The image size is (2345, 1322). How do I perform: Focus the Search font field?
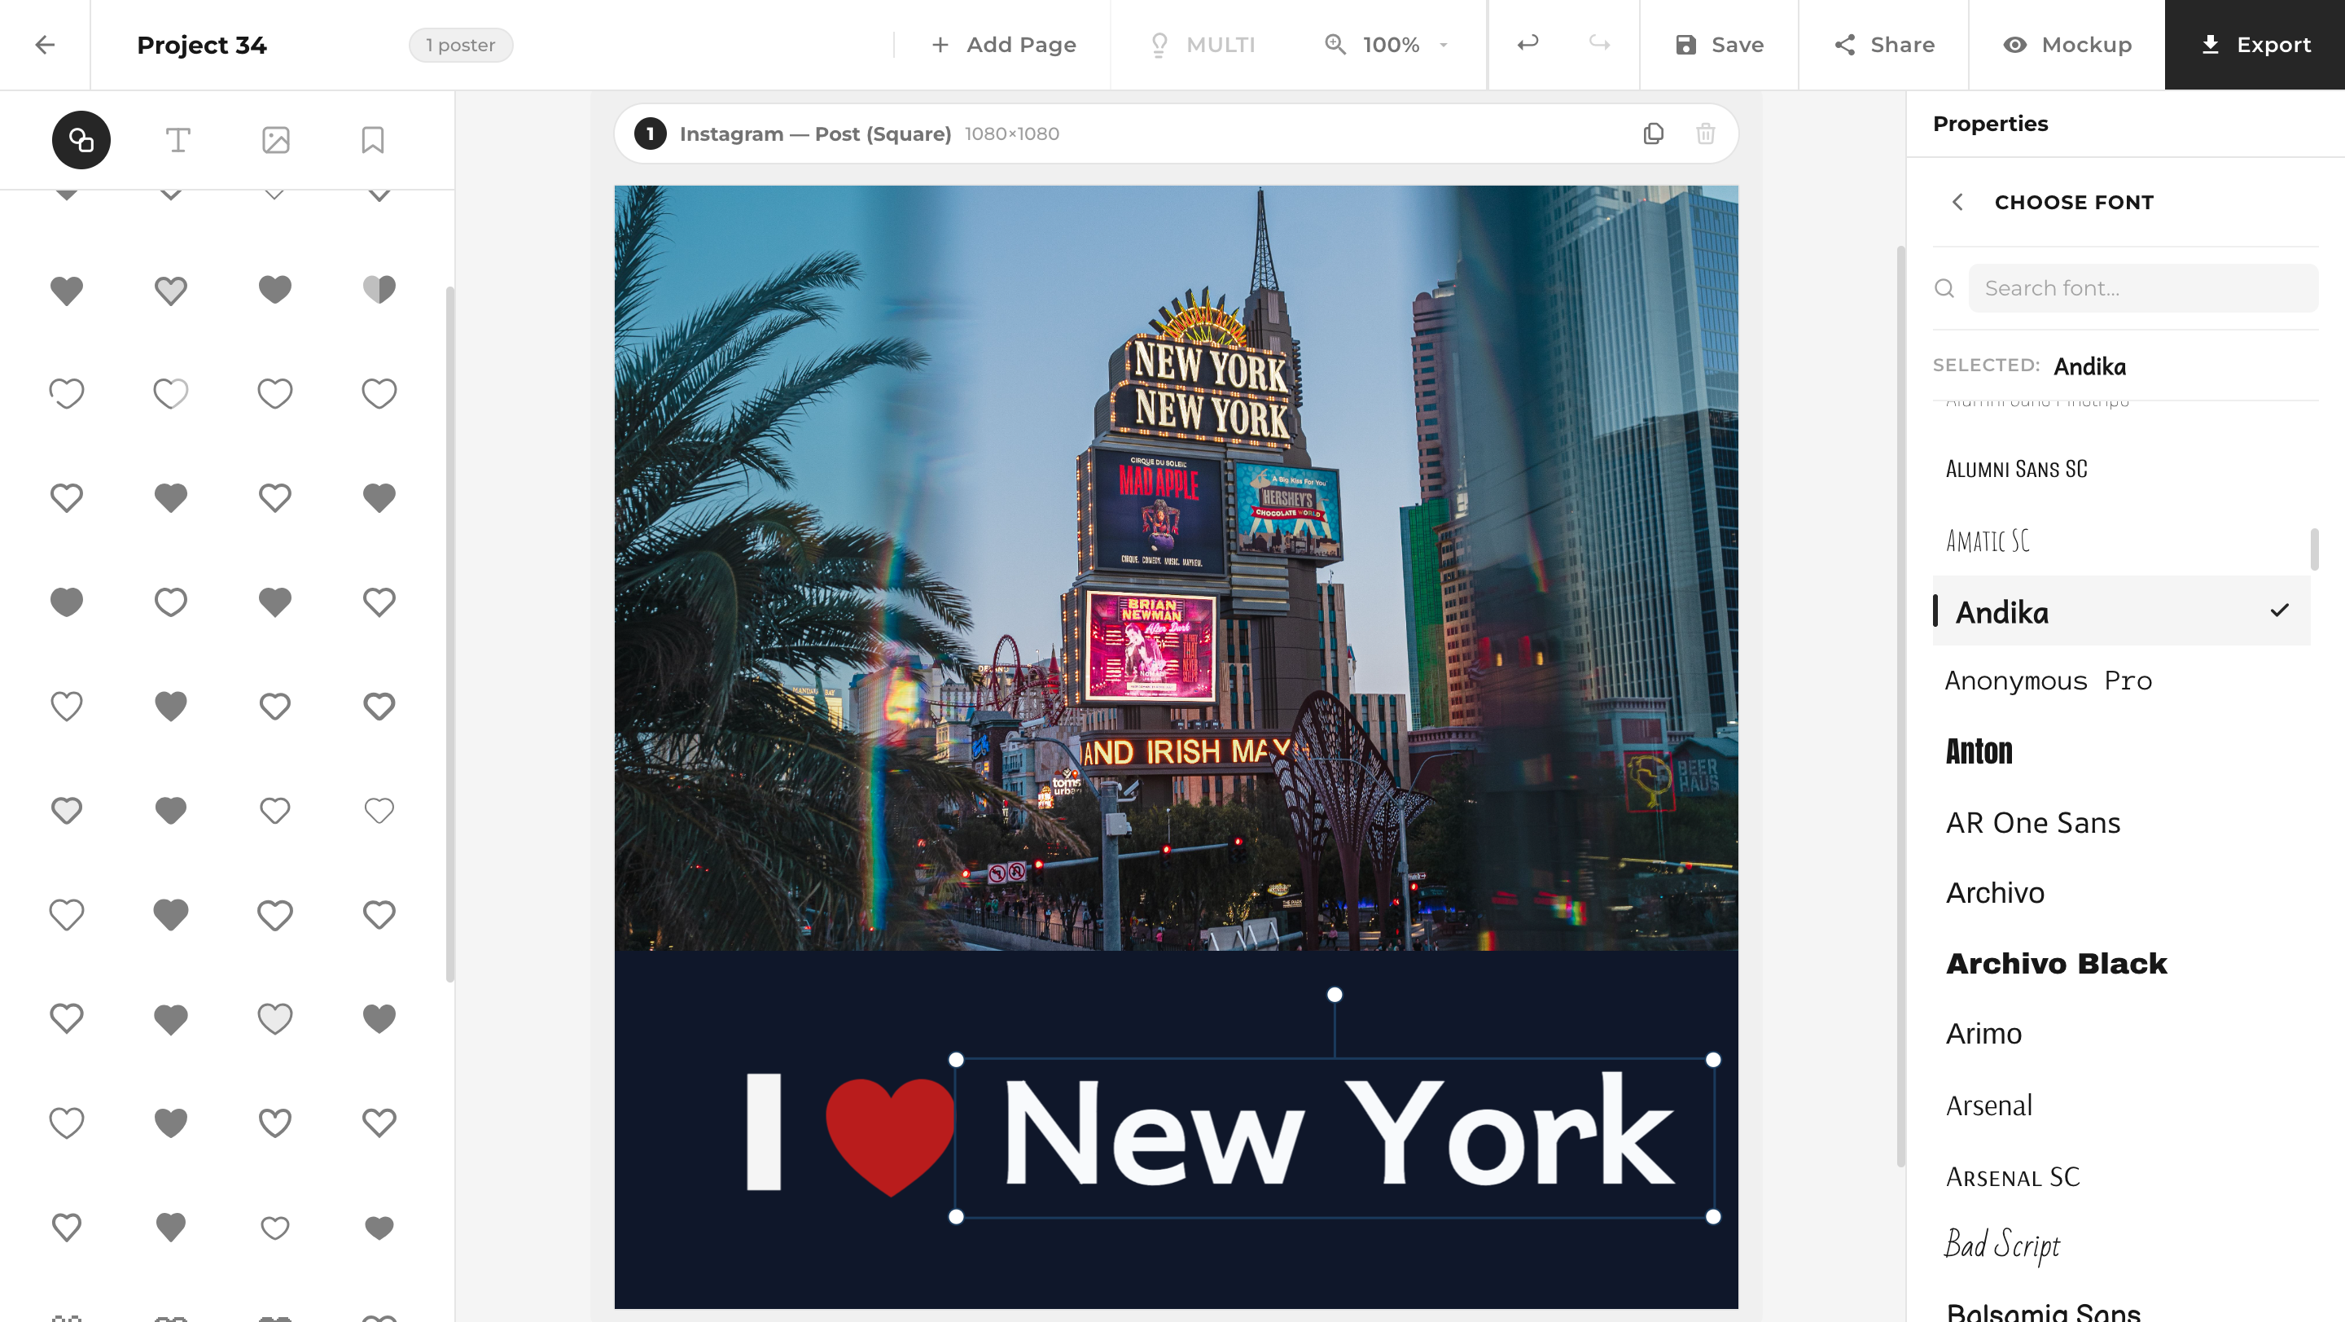(x=2143, y=288)
